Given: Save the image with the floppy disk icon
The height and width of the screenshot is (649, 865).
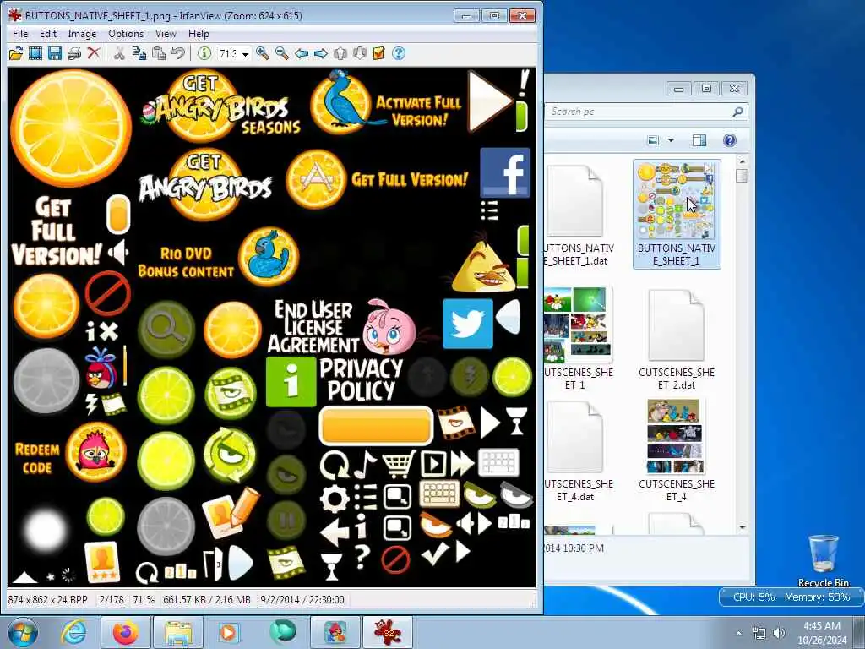Looking at the screenshot, I should pyautogui.click(x=55, y=53).
